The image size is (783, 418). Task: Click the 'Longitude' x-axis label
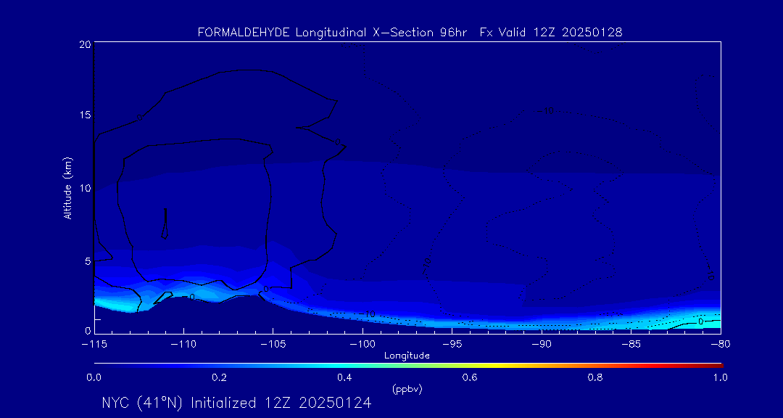click(407, 356)
